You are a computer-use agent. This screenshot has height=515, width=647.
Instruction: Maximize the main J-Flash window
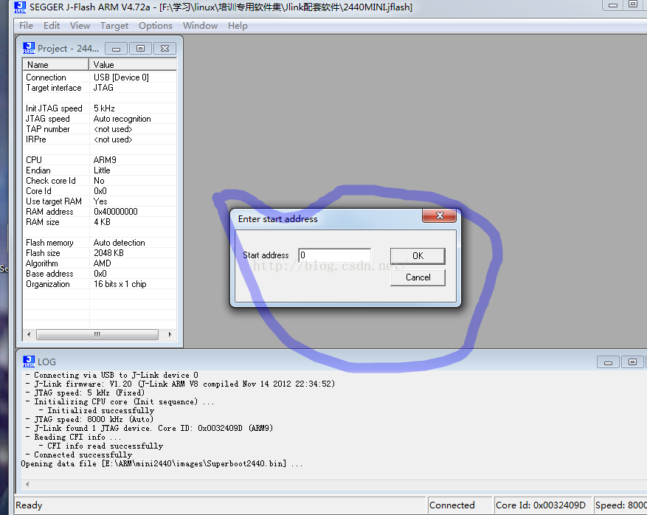coord(633,5)
